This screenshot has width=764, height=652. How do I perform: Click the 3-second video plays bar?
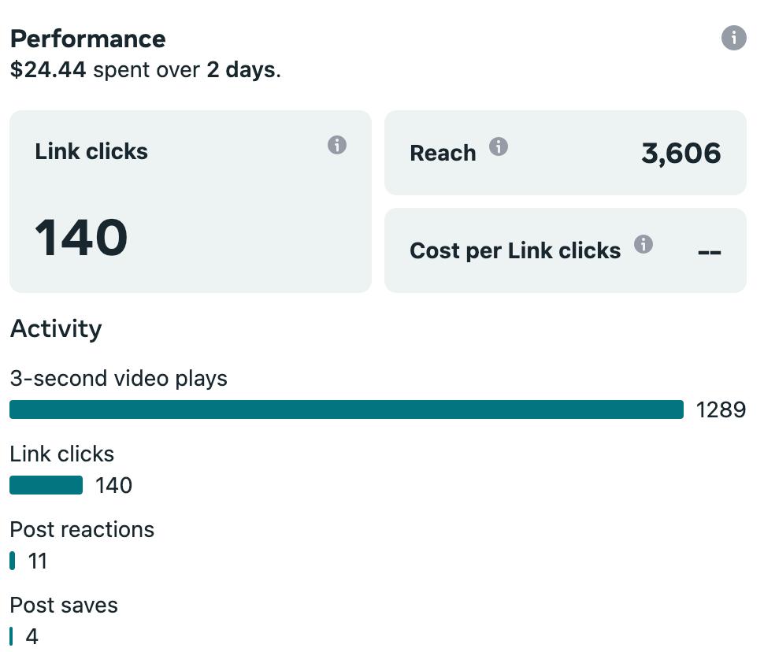click(x=346, y=409)
